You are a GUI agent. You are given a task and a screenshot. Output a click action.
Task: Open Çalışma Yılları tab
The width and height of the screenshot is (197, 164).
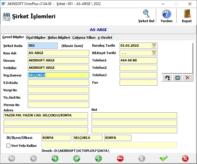point(84,38)
